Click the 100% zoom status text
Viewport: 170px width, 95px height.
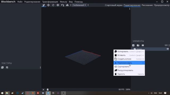[128, 89]
